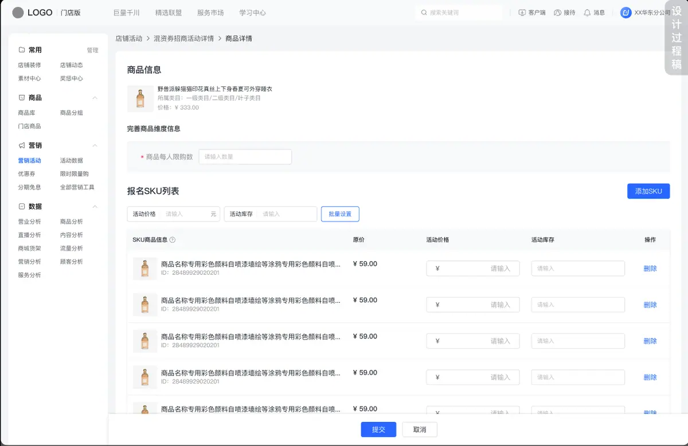
Task: Click the 取消 cancel button
Action: pos(420,429)
